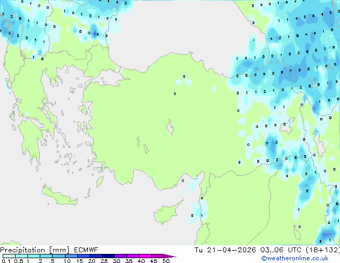The image size is (340, 263).
Task: Click the 0.1–0.5 mm legend color box
Action: 9,256
